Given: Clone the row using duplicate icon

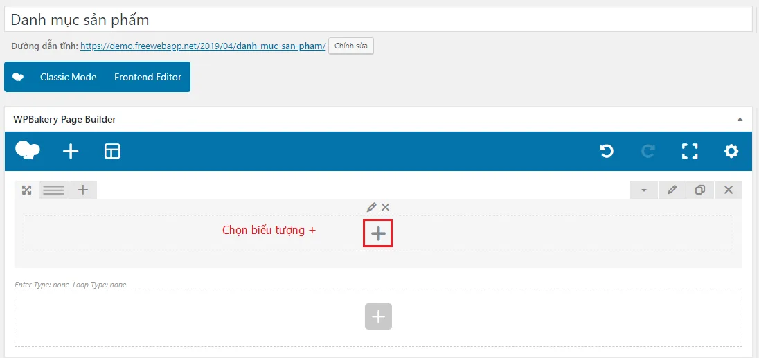Looking at the screenshot, I should [700, 190].
